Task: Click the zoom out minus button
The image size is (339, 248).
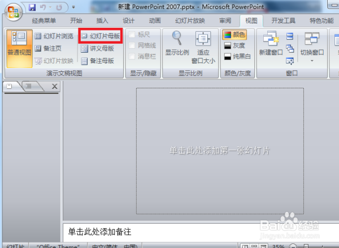Action: (x=293, y=246)
